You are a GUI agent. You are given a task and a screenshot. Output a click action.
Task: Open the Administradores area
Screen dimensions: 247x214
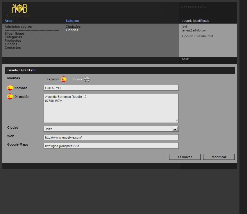pyautogui.click(x=18, y=26)
